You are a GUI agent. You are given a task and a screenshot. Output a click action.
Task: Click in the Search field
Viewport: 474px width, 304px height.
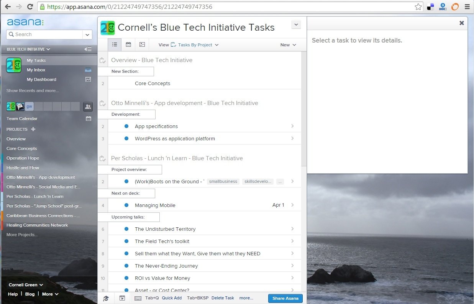(x=44, y=35)
